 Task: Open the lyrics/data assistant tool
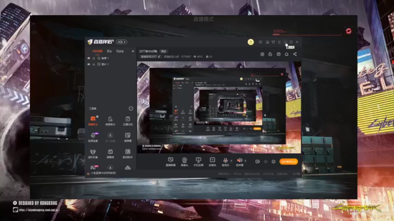click(x=128, y=153)
